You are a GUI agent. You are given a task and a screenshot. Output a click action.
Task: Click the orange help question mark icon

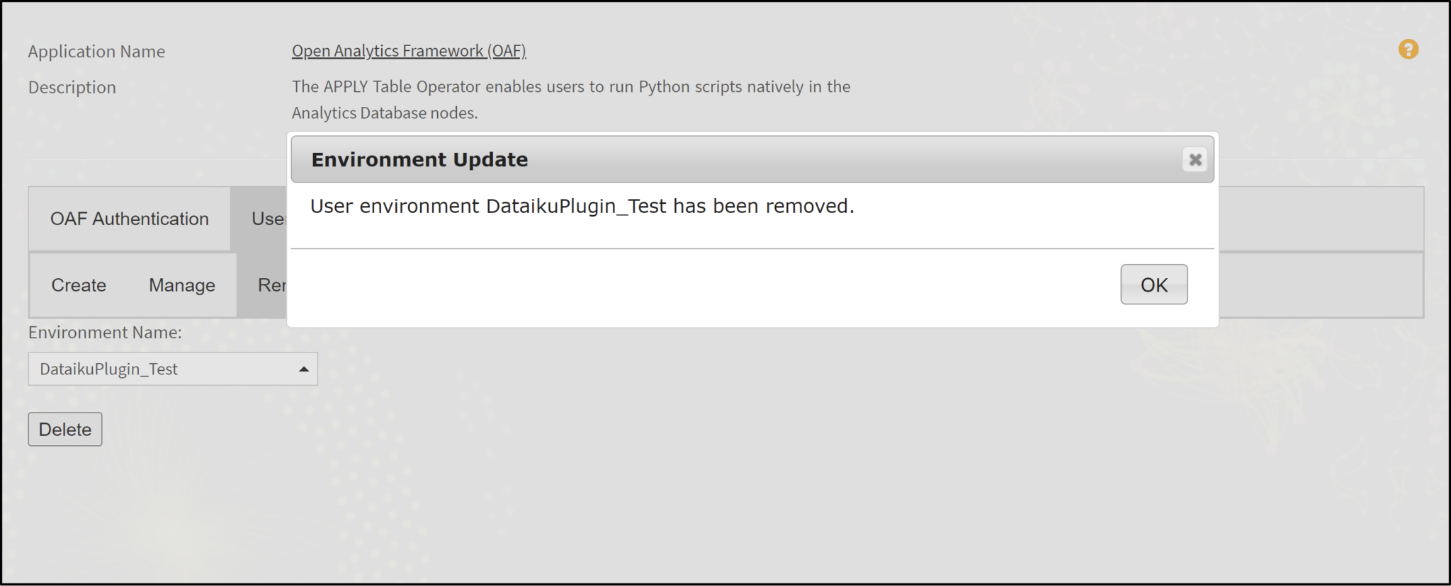pyautogui.click(x=1408, y=50)
